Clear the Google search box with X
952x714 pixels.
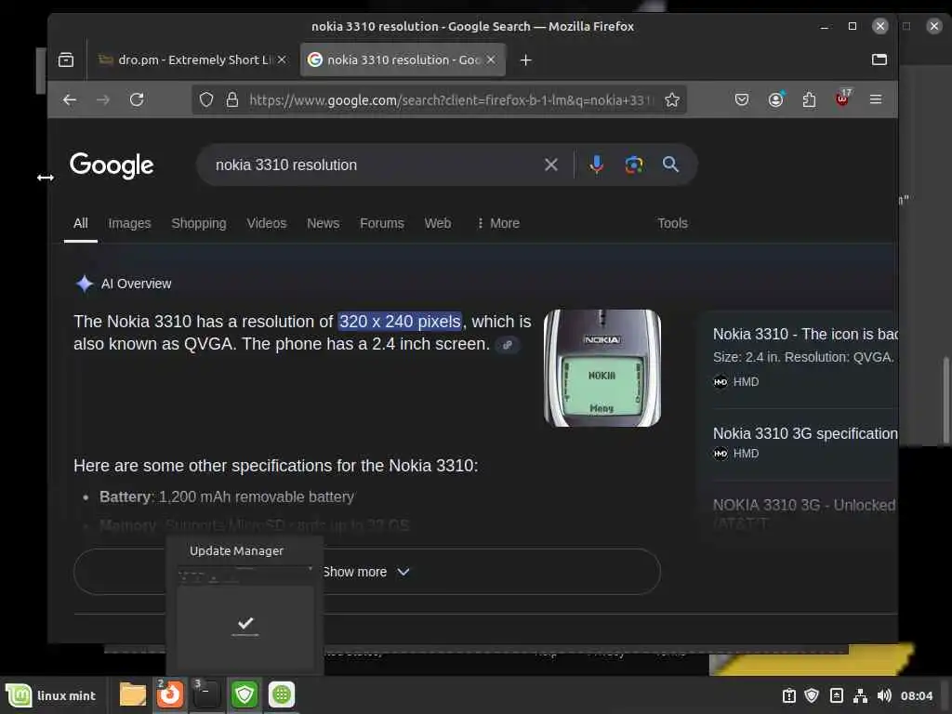(x=550, y=165)
